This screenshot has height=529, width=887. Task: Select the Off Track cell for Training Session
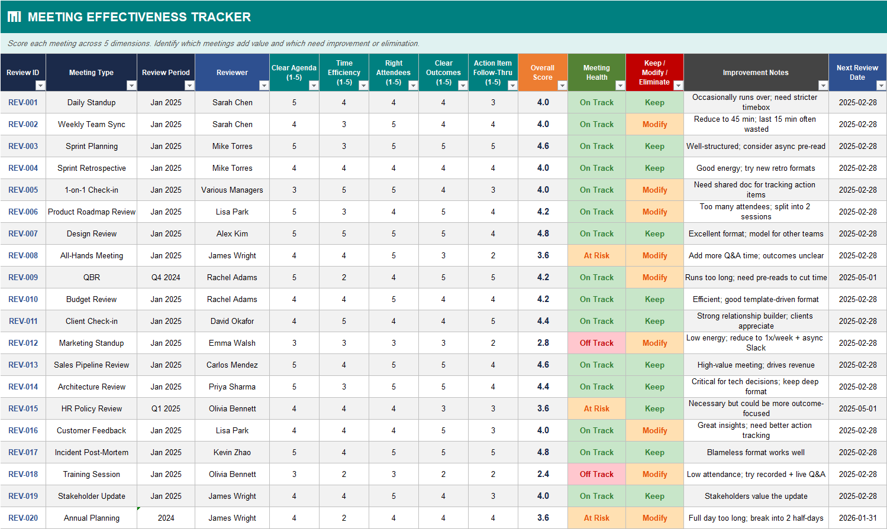(x=596, y=474)
